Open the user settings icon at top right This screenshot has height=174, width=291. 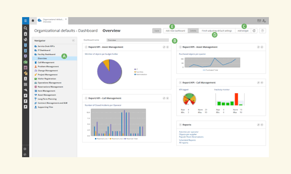[264, 21]
